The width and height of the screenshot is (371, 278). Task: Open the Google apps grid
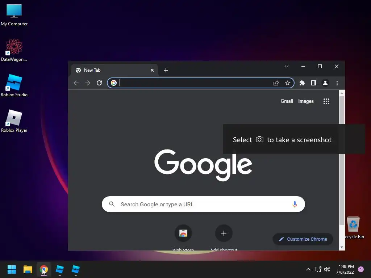click(x=326, y=101)
